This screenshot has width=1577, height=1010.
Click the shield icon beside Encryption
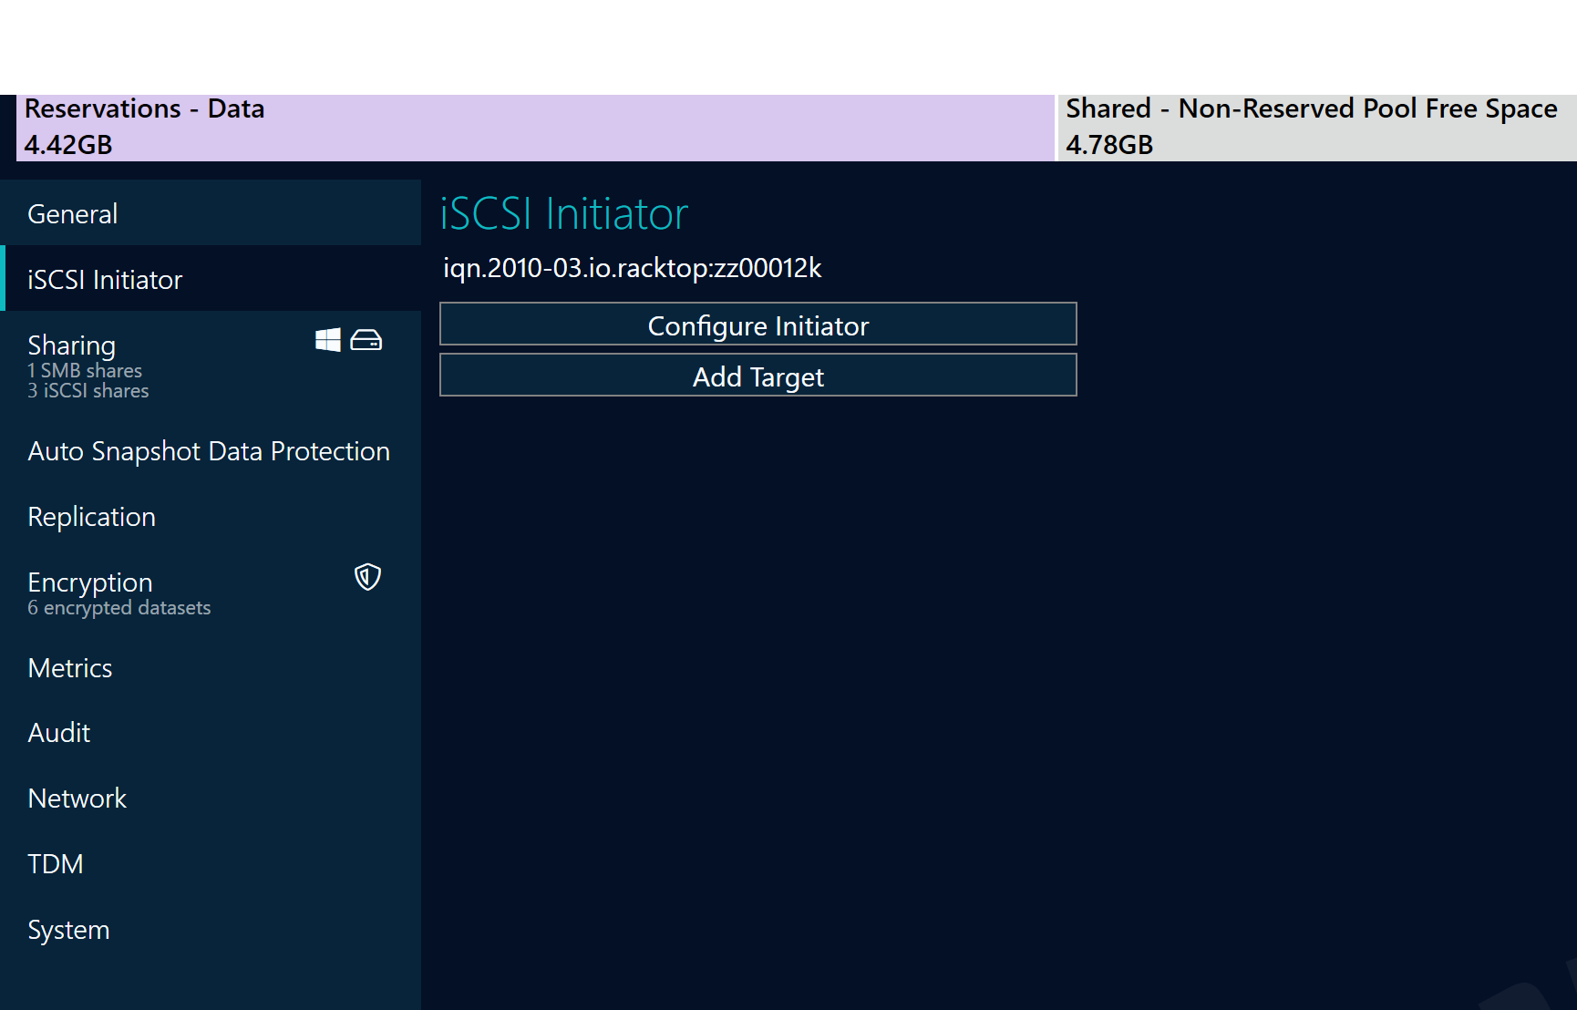366,577
